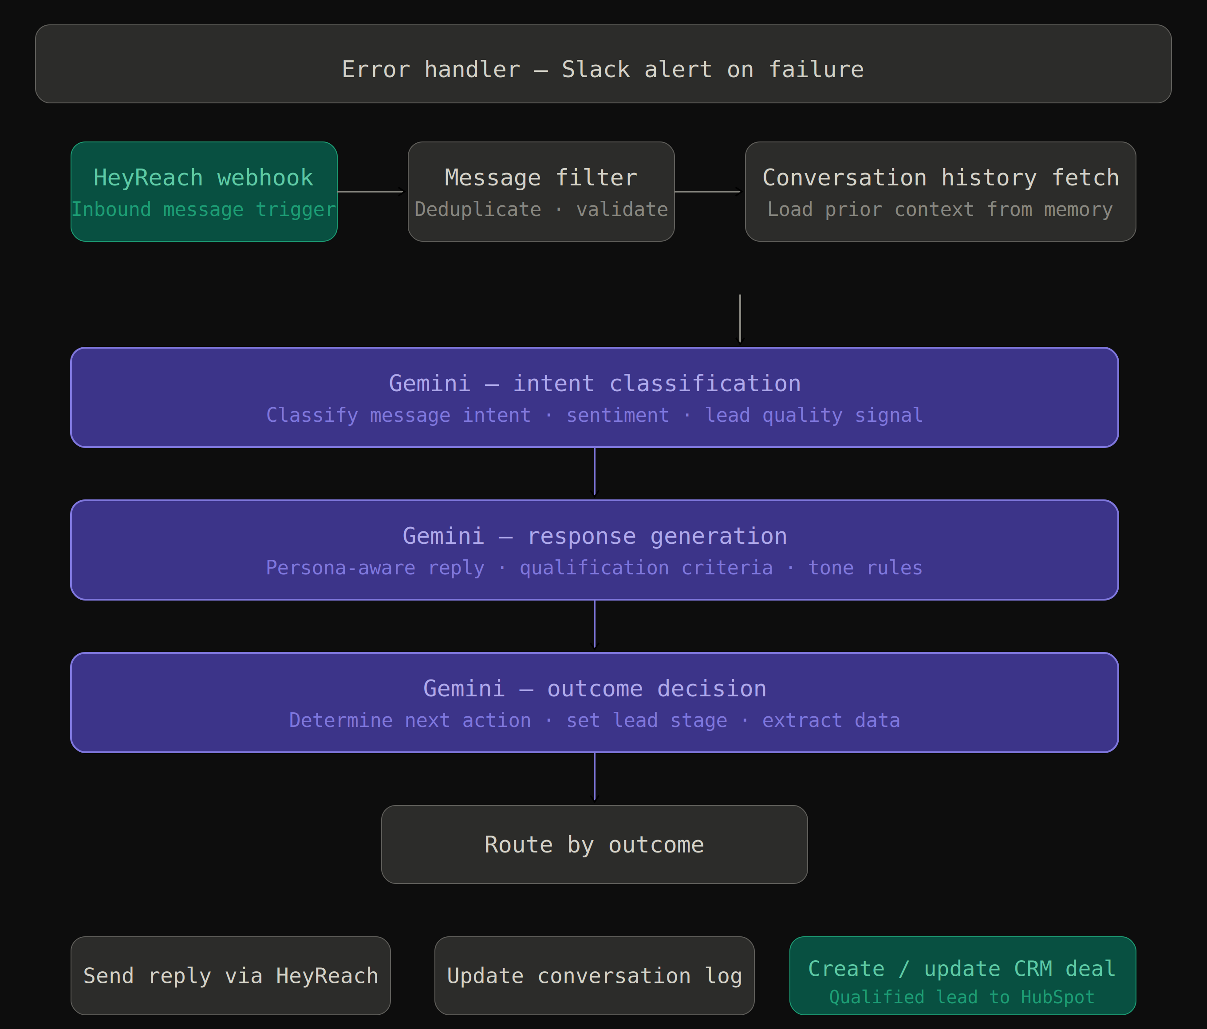This screenshot has height=1029, width=1207.
Task: Click the 'Persona-aware reply' subtitle line
Action: tap(594, 568)
